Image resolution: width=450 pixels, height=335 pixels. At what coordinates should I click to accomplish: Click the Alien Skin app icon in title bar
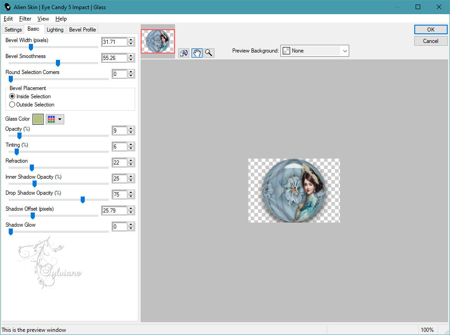[x=7, y=7]
